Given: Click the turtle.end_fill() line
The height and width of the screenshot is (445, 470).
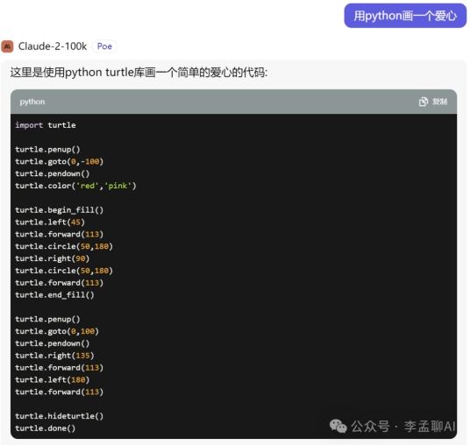Looking at the screenshot, I should [55, 295].
